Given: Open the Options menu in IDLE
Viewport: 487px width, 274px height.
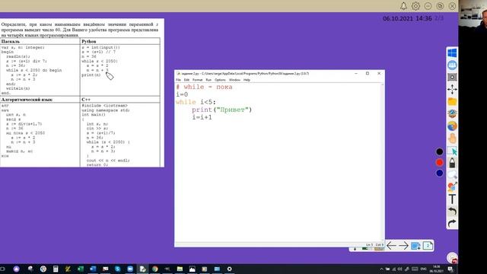Looking at the screenshot, I should tap(220, 80).
